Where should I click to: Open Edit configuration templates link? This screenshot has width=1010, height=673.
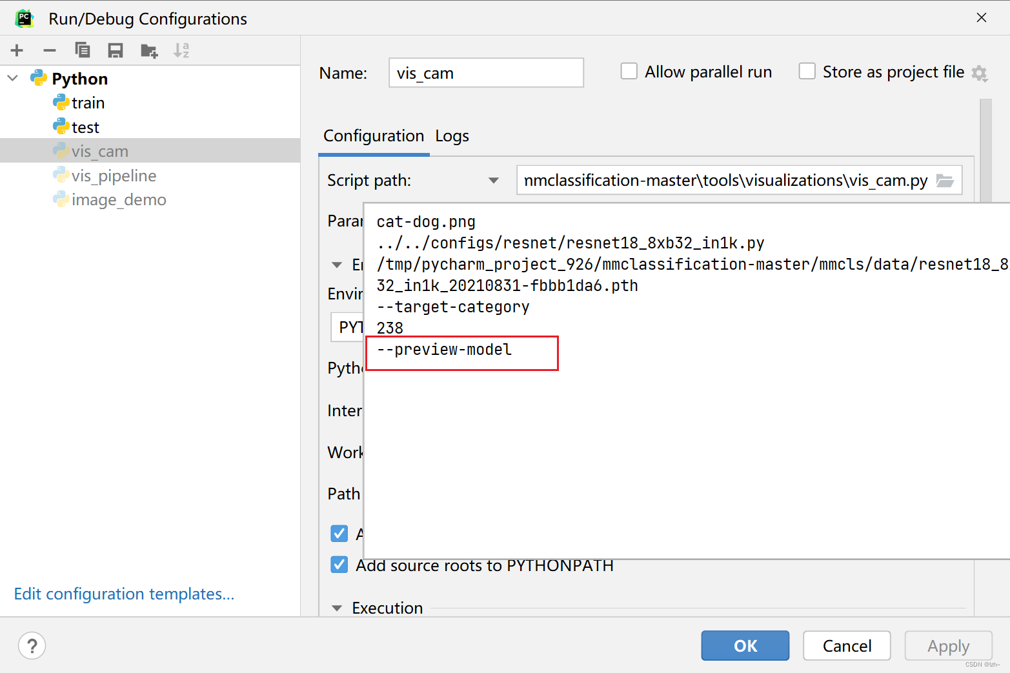coord(124,594)
